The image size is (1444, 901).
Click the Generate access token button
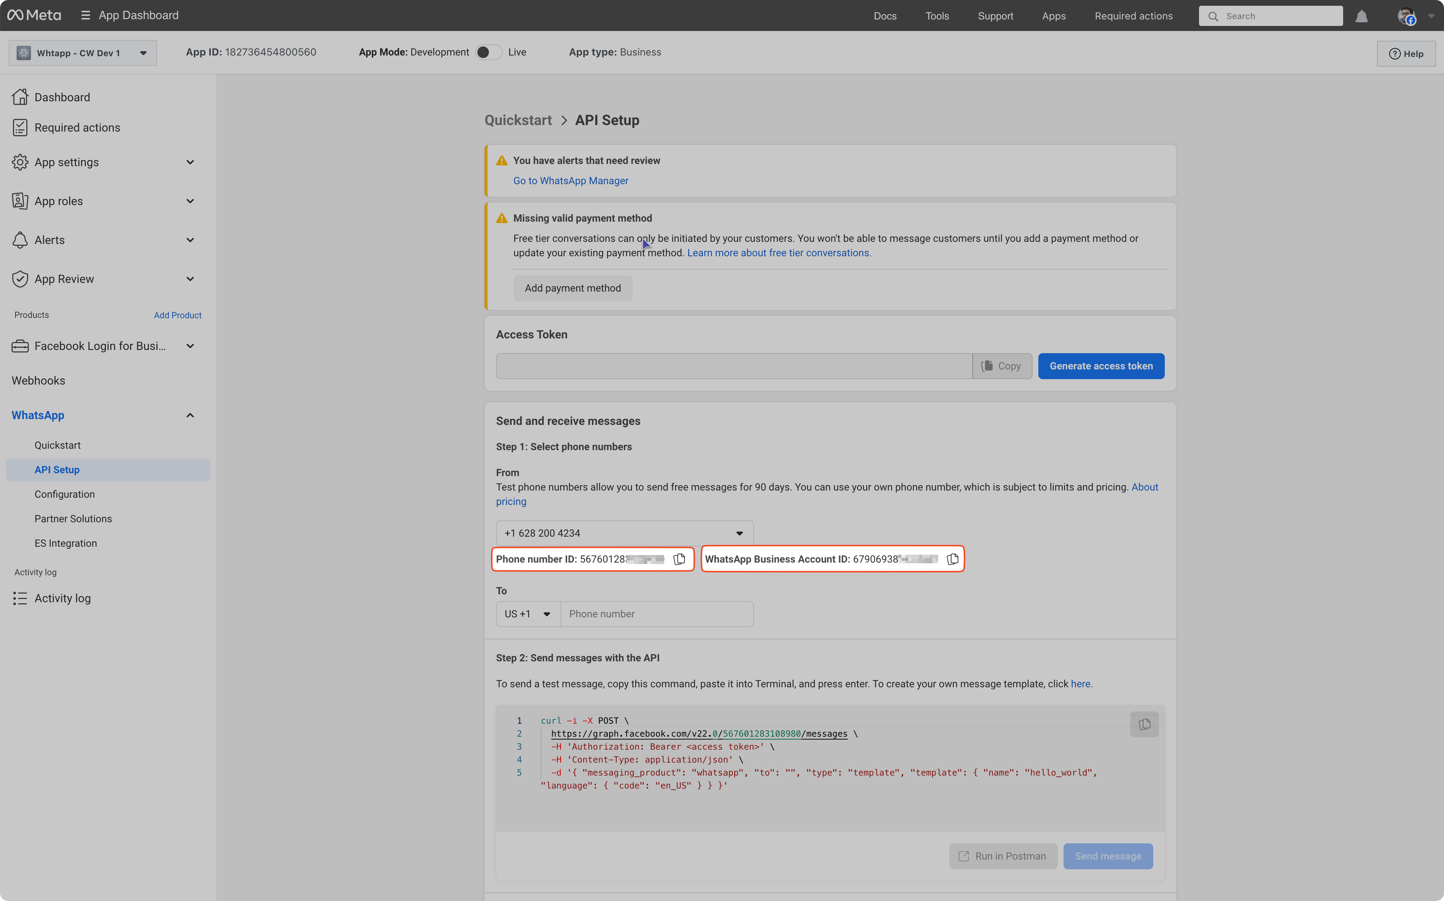point(1101,366)
